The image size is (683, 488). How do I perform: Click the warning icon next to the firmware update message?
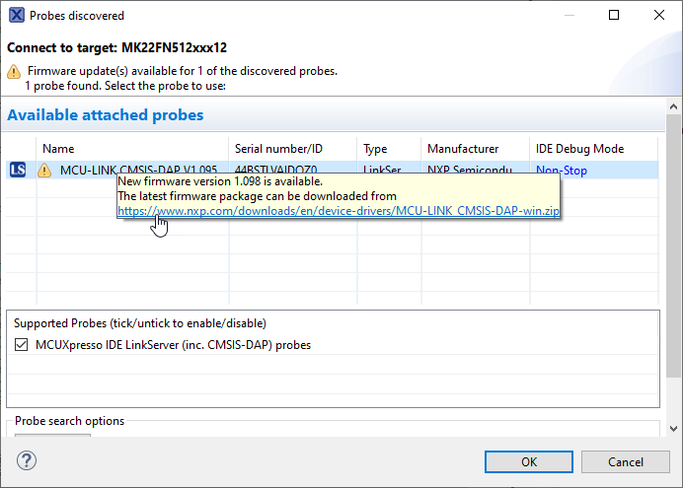14,72
